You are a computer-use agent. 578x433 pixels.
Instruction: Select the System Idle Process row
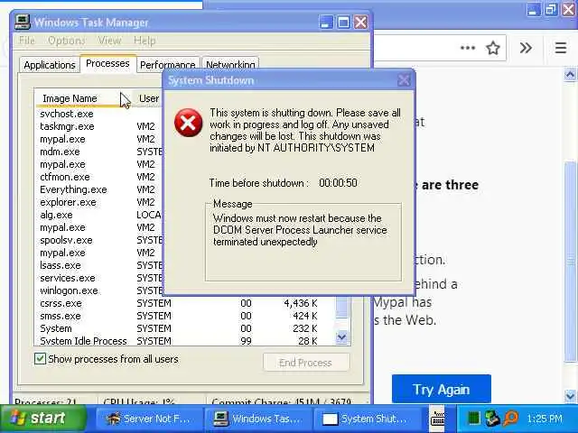tap(185, 341)
